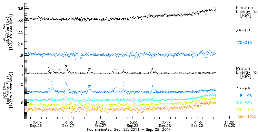Select the blue 115-195 proton energy label
Screen dimensions: 258x132
pyautogui.click(x=244, y=96)
